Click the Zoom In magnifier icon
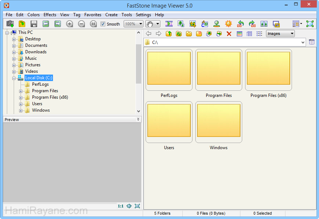Screen dimensions: 319x219 tap(70, 24)
